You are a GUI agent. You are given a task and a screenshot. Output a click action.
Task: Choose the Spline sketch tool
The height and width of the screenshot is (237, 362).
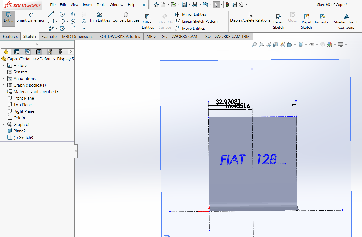[x=73, y=14]
